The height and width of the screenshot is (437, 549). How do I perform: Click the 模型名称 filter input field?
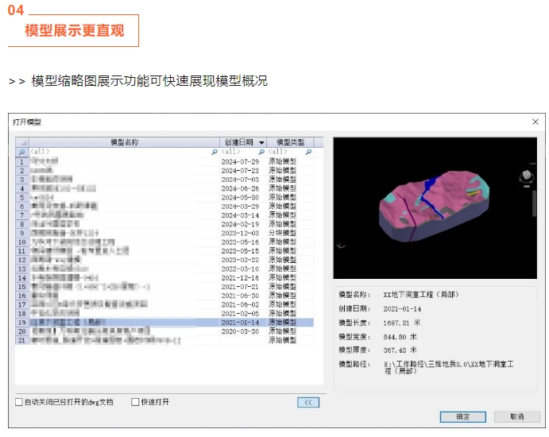coord(119,151)
